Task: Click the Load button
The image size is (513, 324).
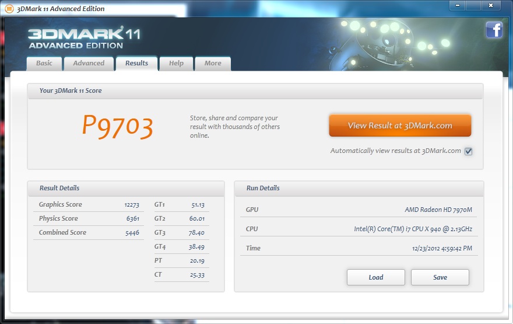Action: point(376,277)
